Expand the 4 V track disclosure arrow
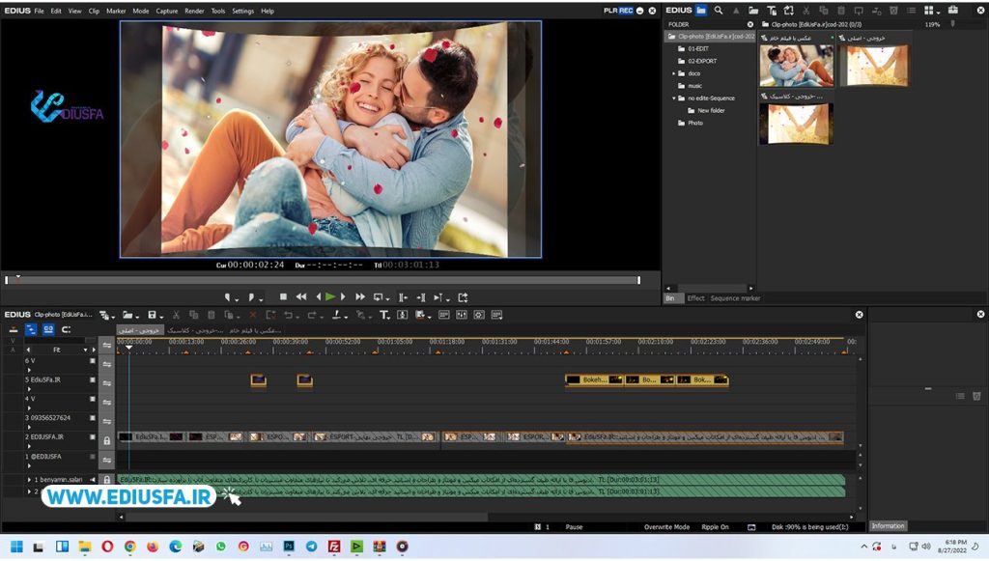Viewport: 989px width, 561px height. coord(29,407)
